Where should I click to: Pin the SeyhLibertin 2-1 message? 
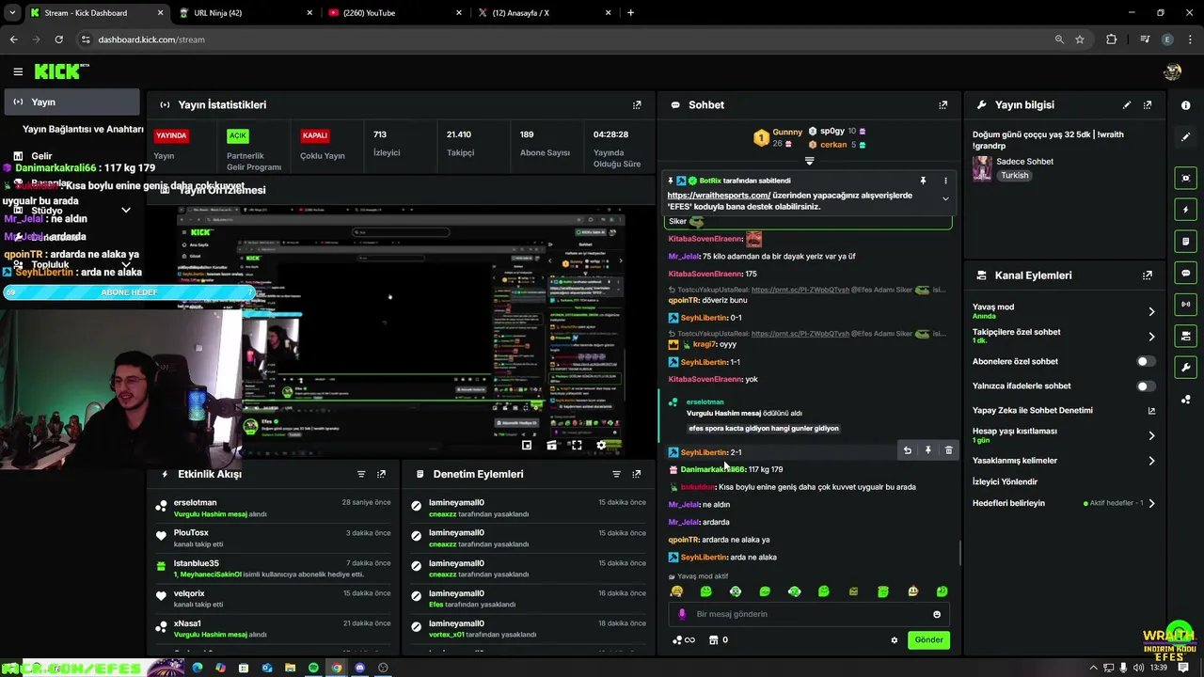[x=927, y=451]
